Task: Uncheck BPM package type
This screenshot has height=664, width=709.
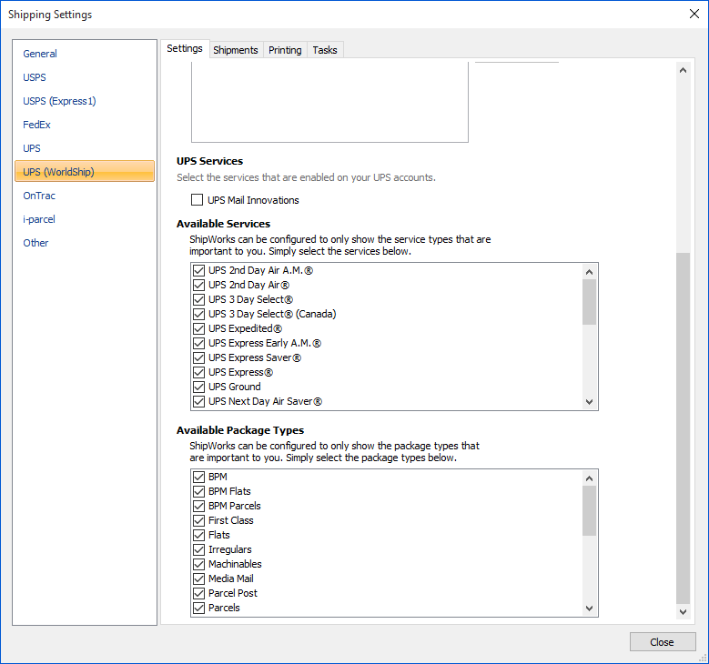Action: pyautogui.click(x=198, y=477)
